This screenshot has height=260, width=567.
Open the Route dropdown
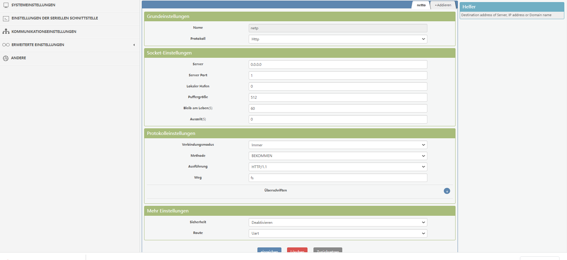click(x=338, y=233)
